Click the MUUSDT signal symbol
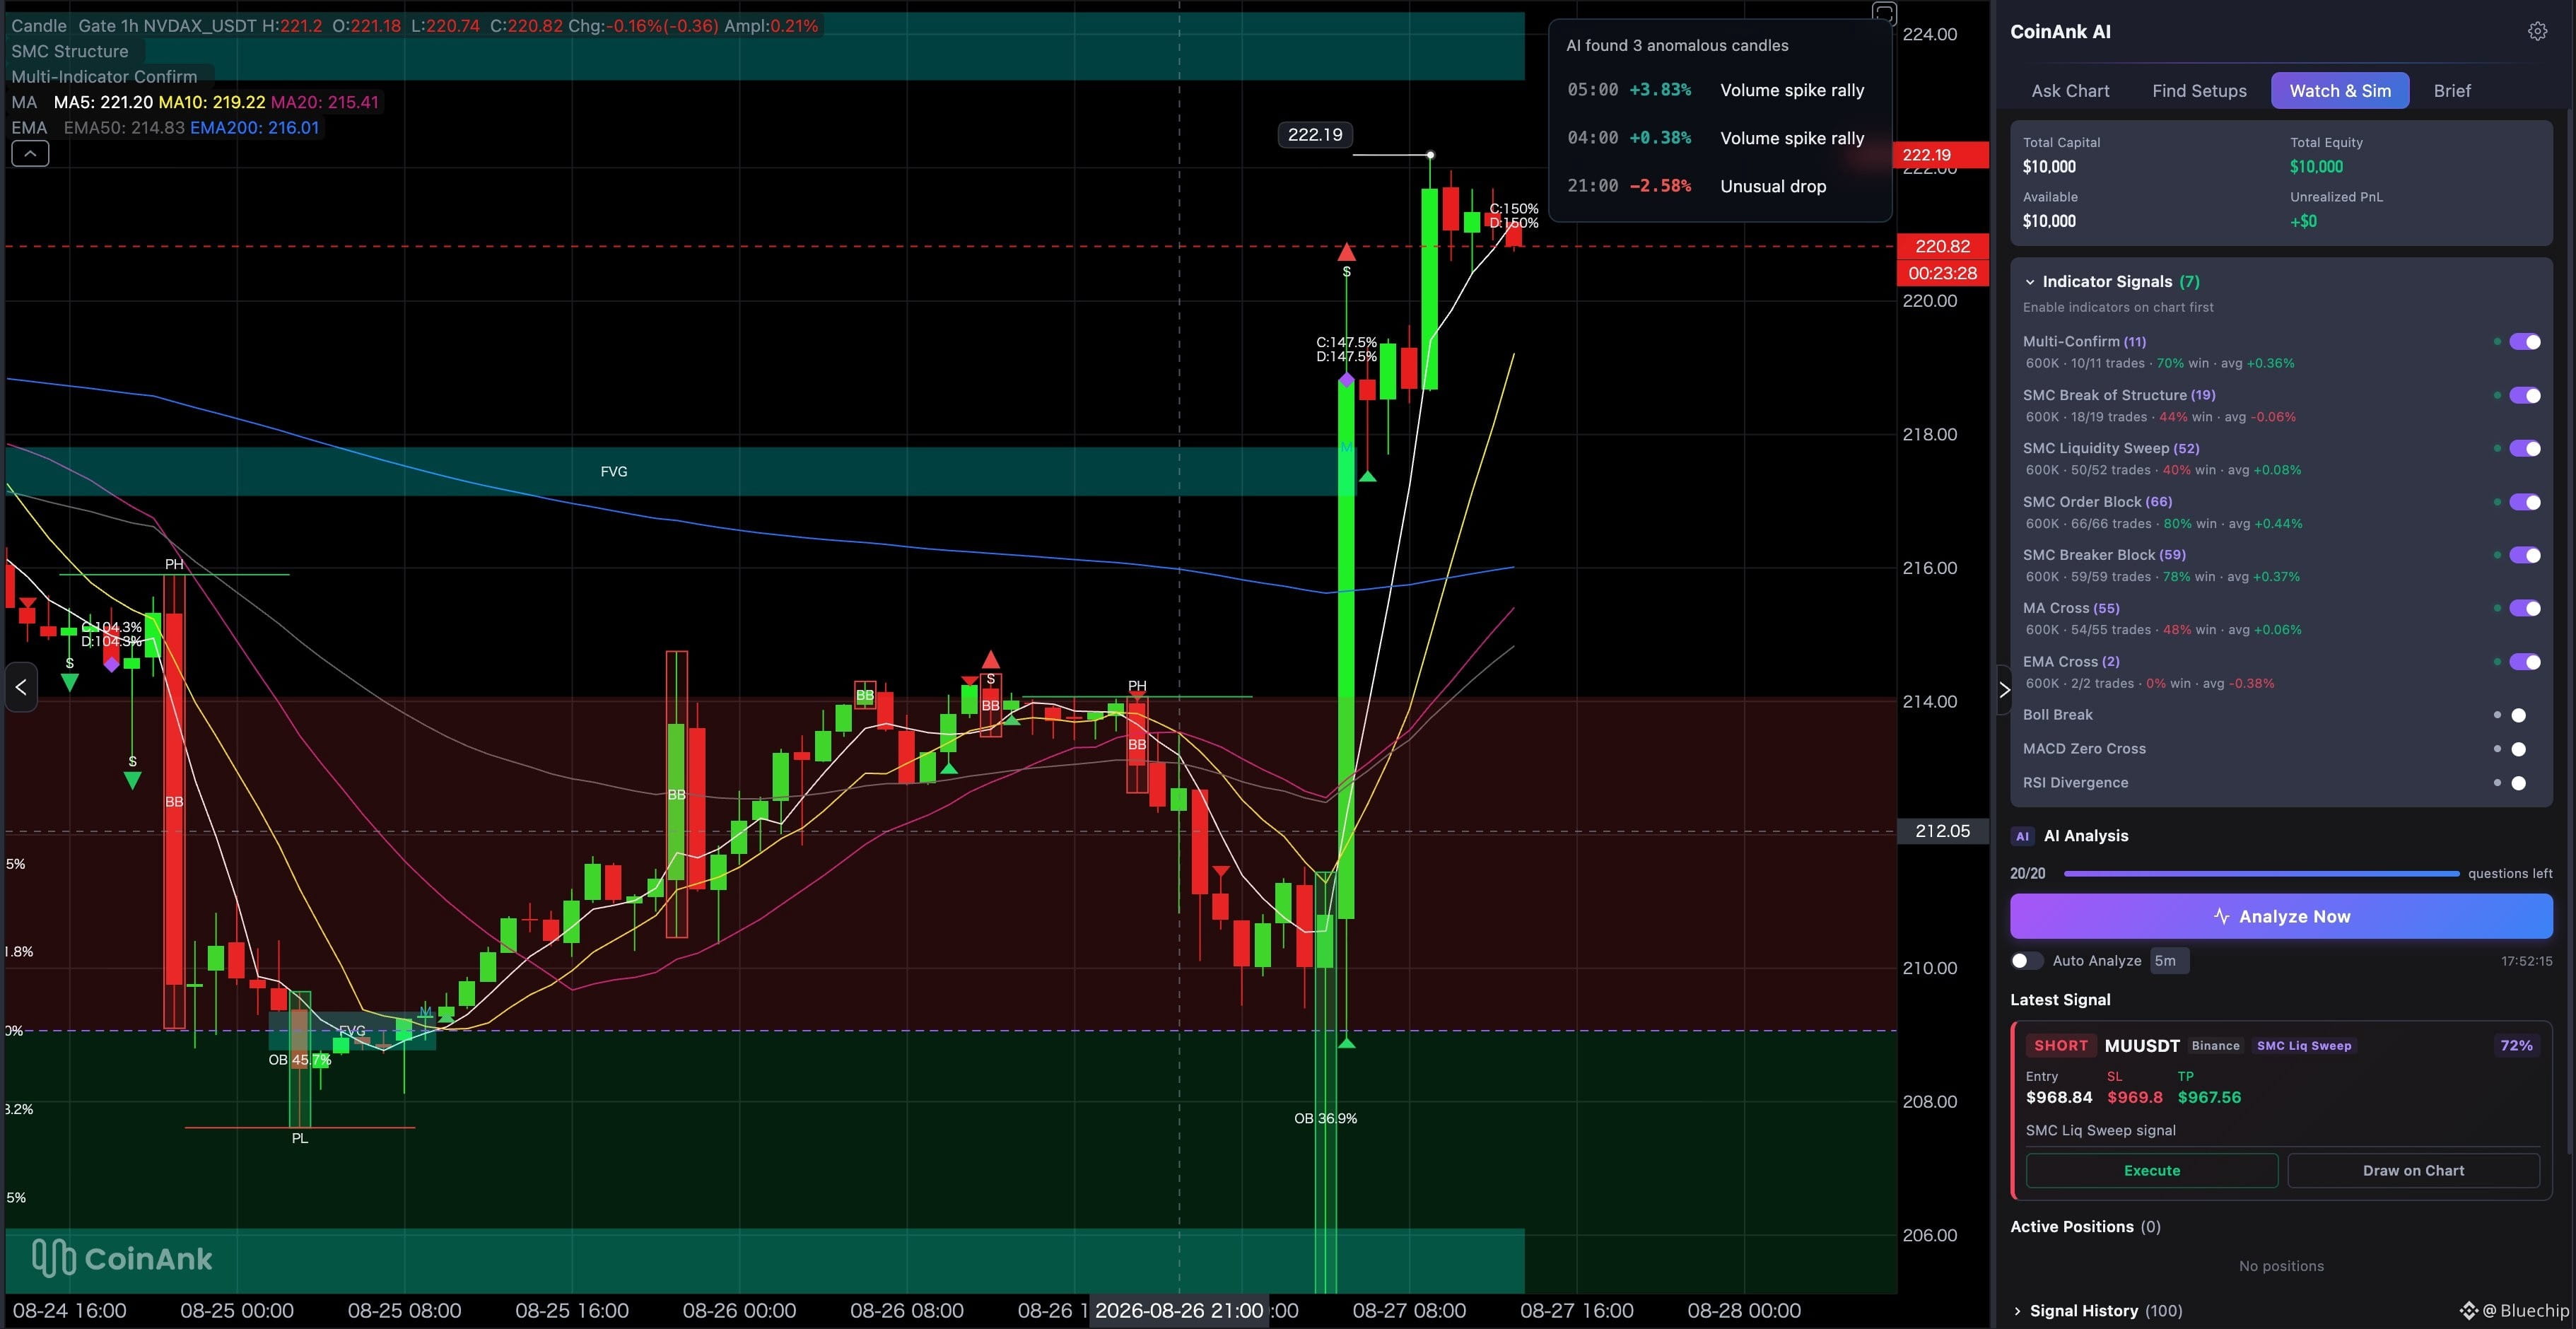Viewport: 2576px width, 1329px height. coord(2142,1046)
